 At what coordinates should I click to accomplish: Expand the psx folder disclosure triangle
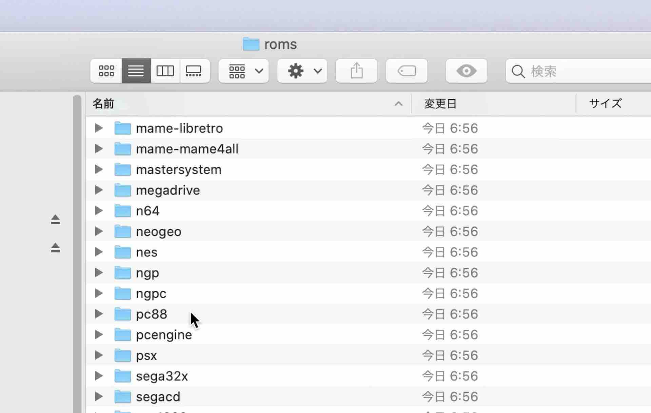coord(99,355)
